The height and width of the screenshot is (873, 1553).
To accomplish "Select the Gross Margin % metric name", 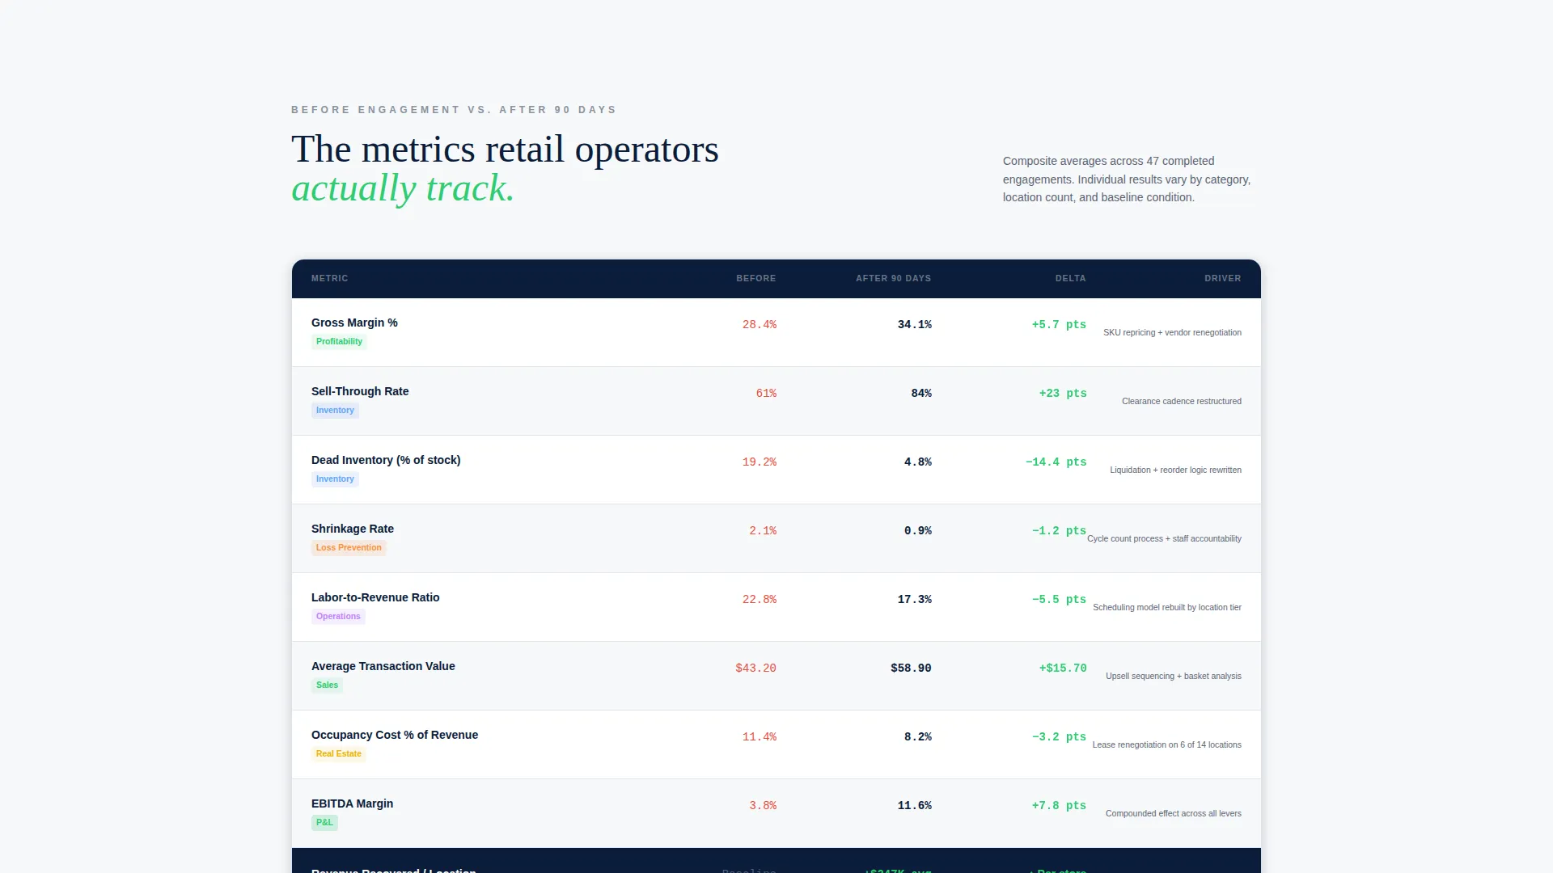I will pyautogui.click(x=354, y=323).
